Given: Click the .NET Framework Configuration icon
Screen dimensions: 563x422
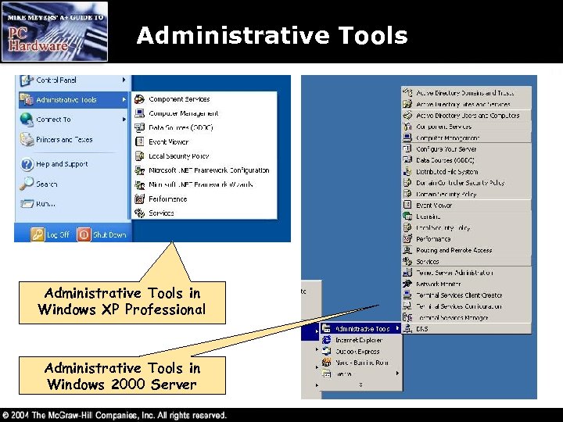Looking at the screenshot, I should (139, 170).
